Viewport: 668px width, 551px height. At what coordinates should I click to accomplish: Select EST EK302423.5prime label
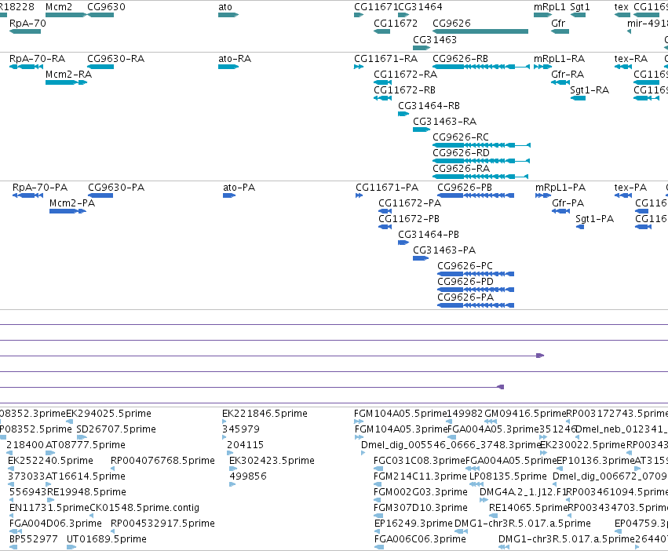coord(272,460)
